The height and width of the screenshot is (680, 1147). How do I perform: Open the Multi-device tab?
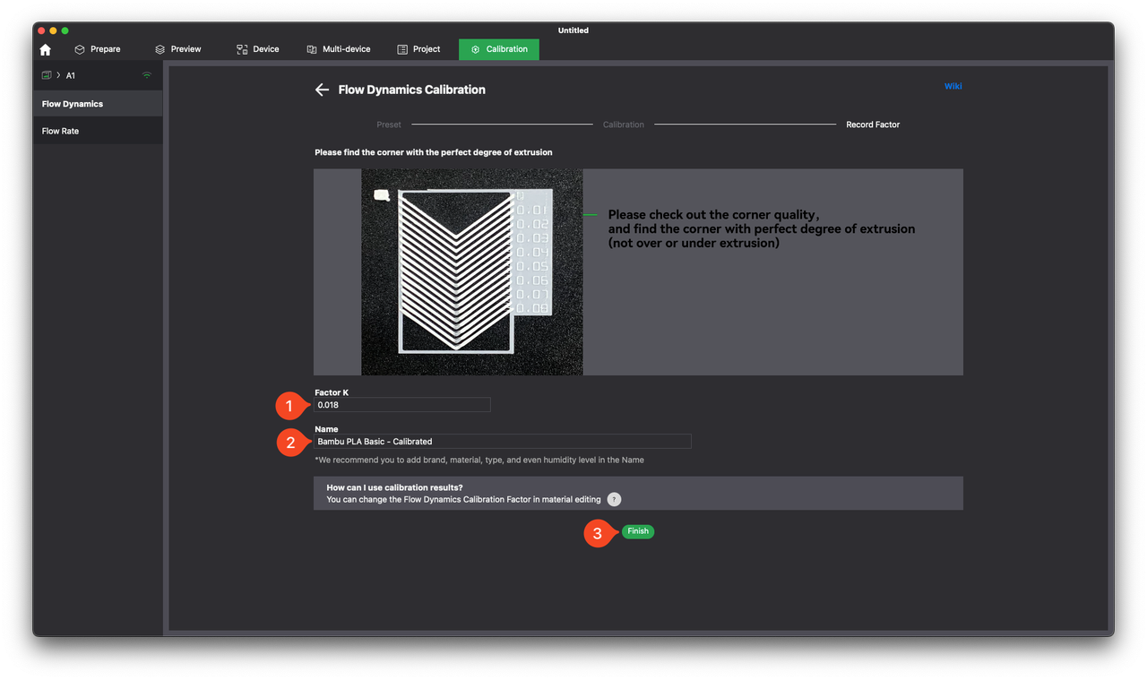[x=338, y=49]
